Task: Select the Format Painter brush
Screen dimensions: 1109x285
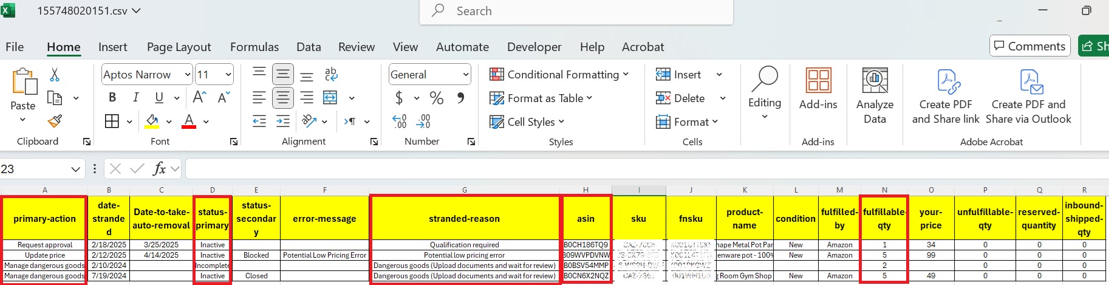Action: [x=55, y=121]
